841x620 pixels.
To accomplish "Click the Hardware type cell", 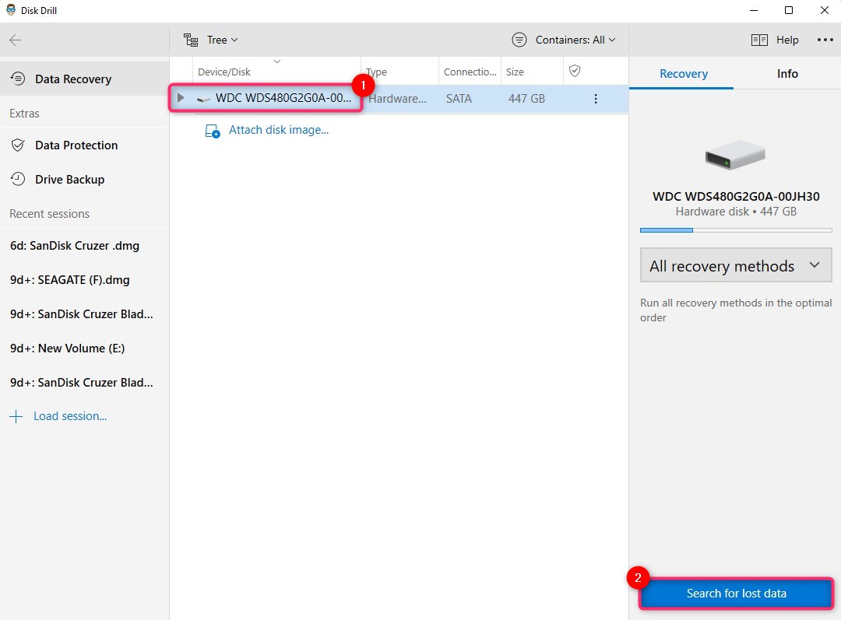I will [397, 99].
